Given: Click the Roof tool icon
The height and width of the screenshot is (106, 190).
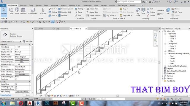Looking at the screenshot, I should tap(50, 9).
